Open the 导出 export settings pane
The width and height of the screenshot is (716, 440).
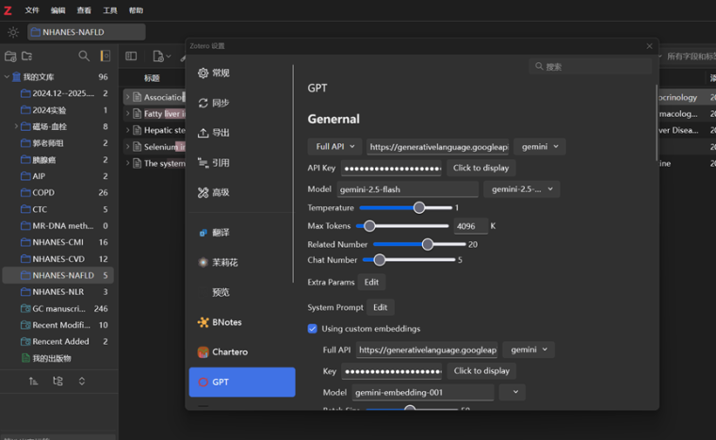tap(220, 133)
